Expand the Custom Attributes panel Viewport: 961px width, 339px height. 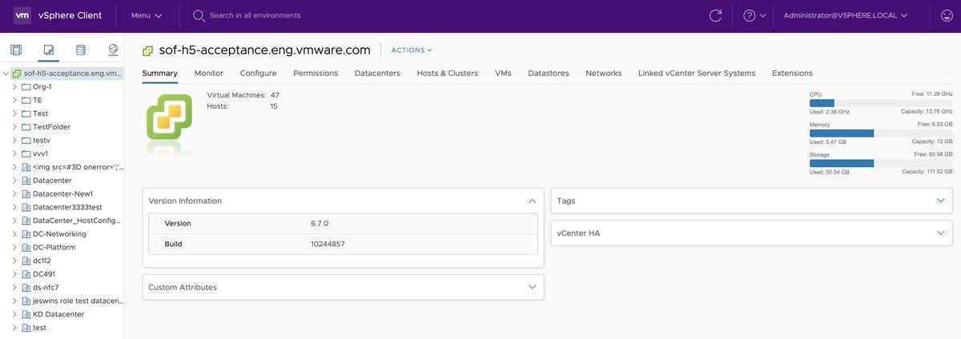(x=532, y=287)
